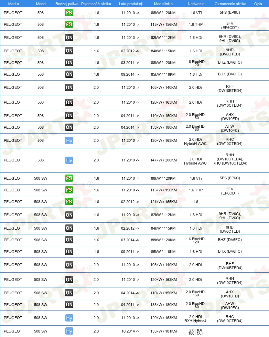Select 1.6 THP in the non-SW 508 row
Screen dimensions: 269x337
196,24
